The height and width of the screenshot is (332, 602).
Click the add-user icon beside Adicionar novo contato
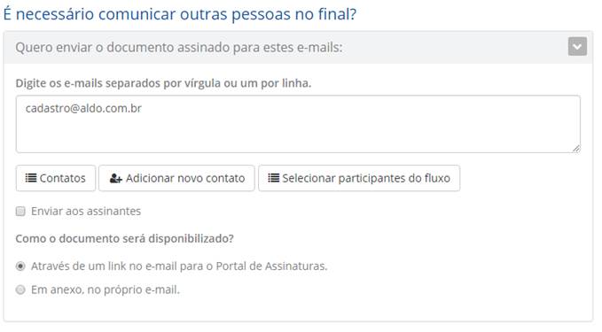point(115,178)
